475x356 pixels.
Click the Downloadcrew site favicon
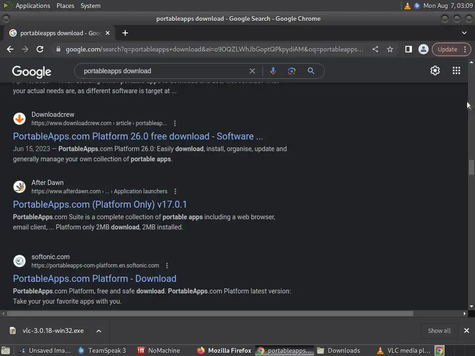(19, 119)
